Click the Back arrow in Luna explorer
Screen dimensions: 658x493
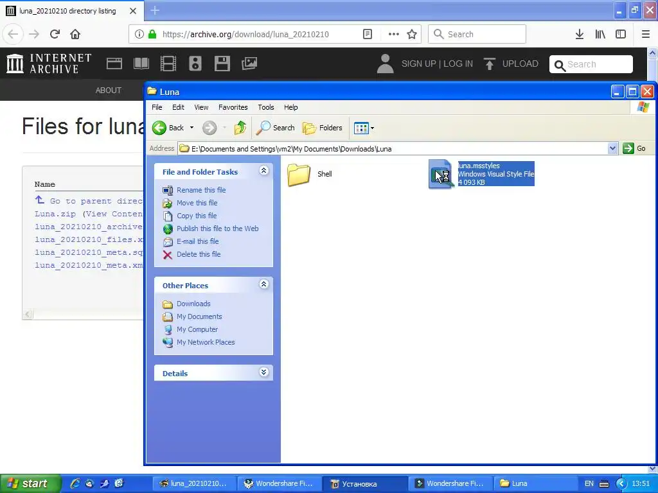(159, 128)
